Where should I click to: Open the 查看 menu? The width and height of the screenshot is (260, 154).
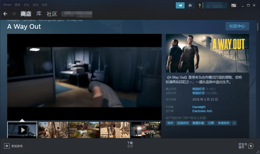point(18,5)
